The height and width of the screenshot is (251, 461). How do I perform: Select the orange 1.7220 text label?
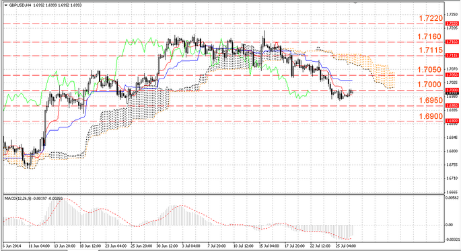click(x=431, y=18)
